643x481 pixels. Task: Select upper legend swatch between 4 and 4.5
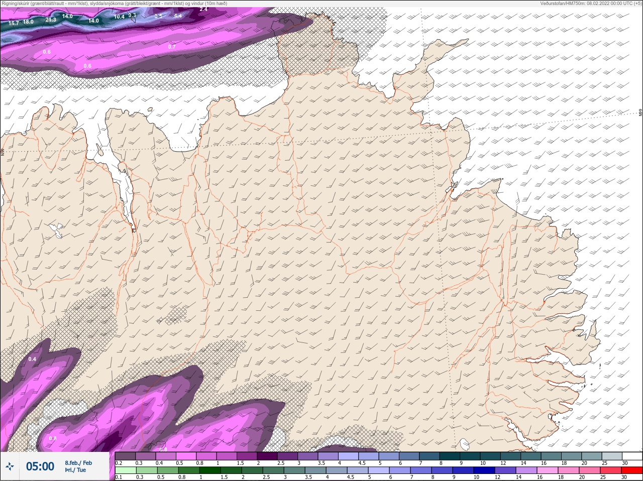coord(348,456)
